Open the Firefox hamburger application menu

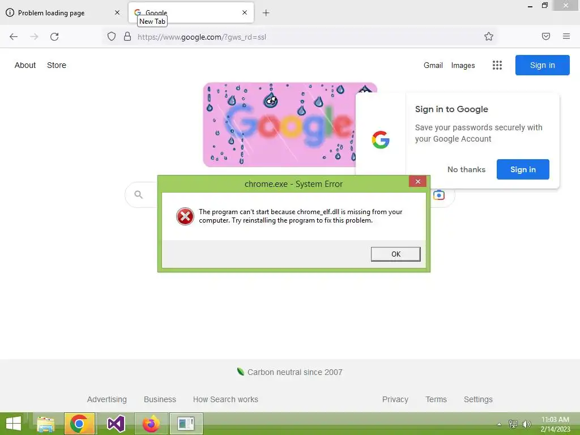566,36
